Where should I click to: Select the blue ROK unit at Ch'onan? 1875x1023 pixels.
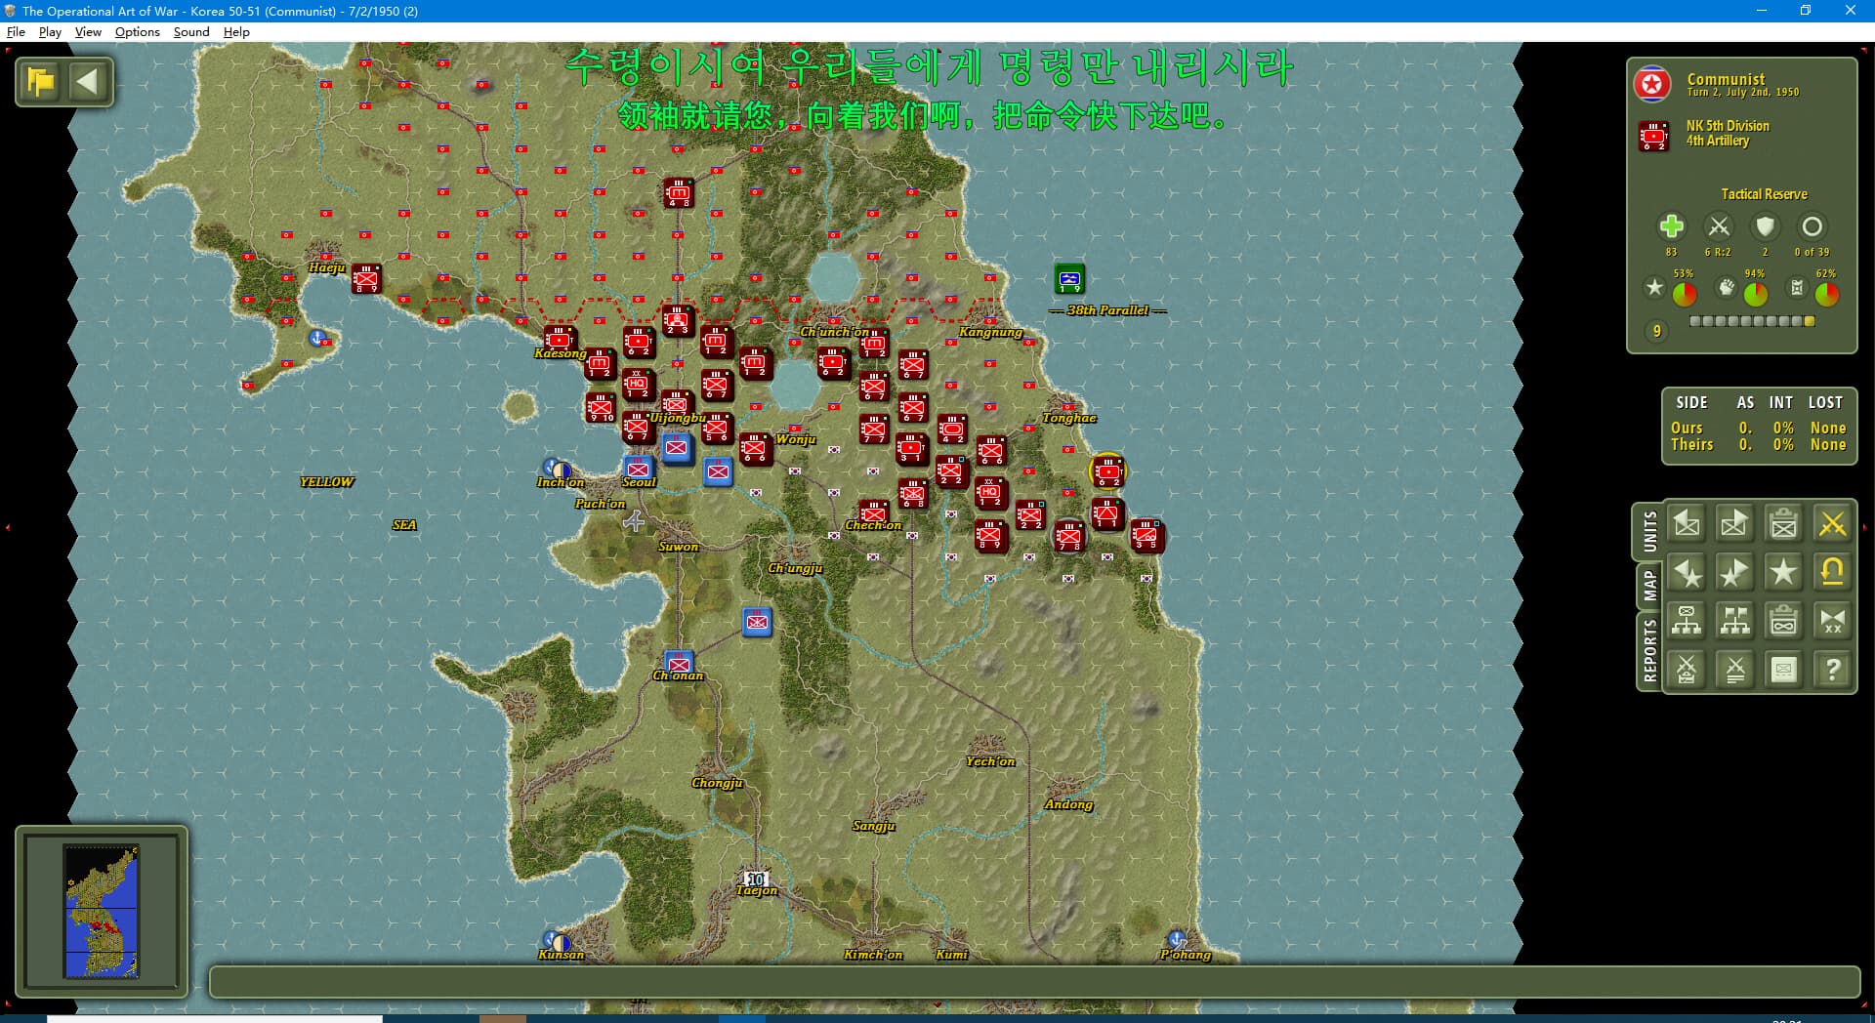click(679, 664)
